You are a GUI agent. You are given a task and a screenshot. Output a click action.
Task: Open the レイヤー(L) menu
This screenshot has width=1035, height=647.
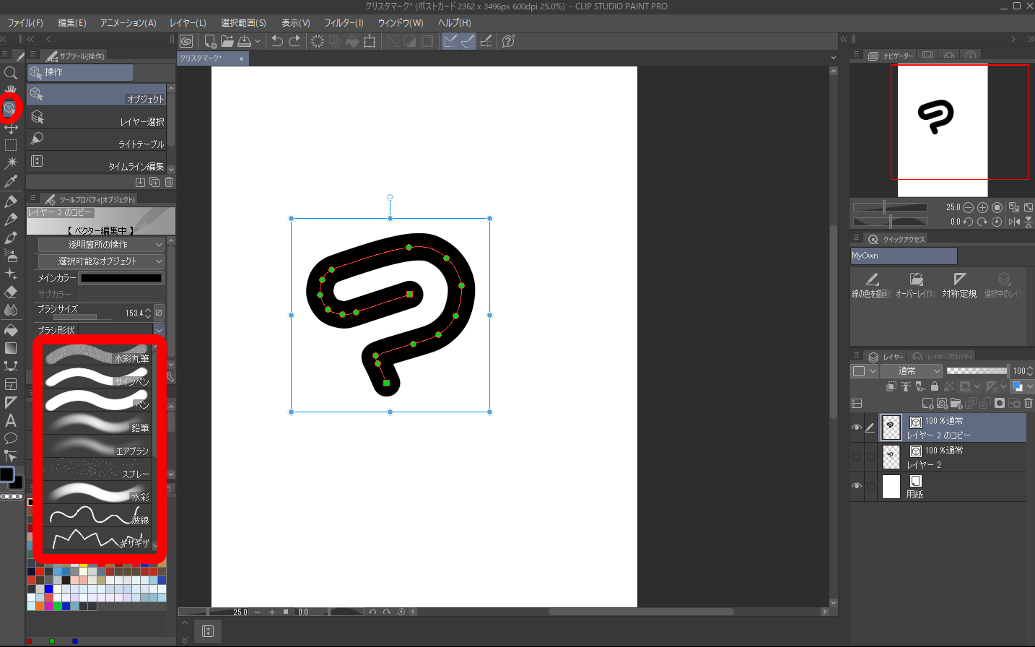[188, 23]
